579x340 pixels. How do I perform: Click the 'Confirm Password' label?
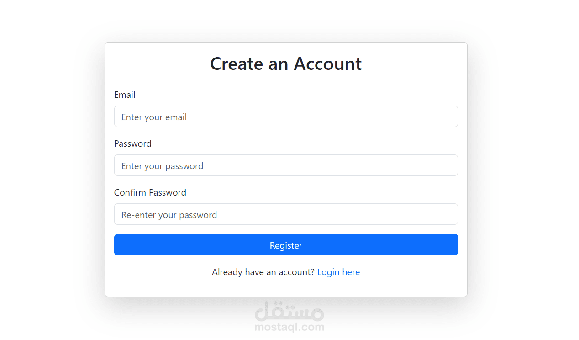coord(150,192)
